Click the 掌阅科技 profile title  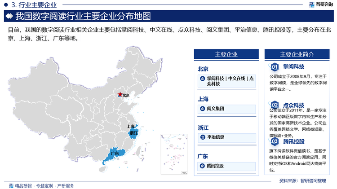[x=293, y=66]
